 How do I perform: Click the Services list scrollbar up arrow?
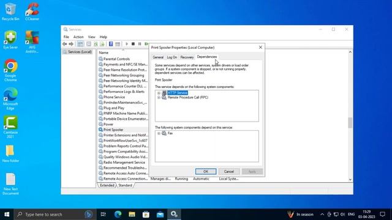click(x=350, y=52)
